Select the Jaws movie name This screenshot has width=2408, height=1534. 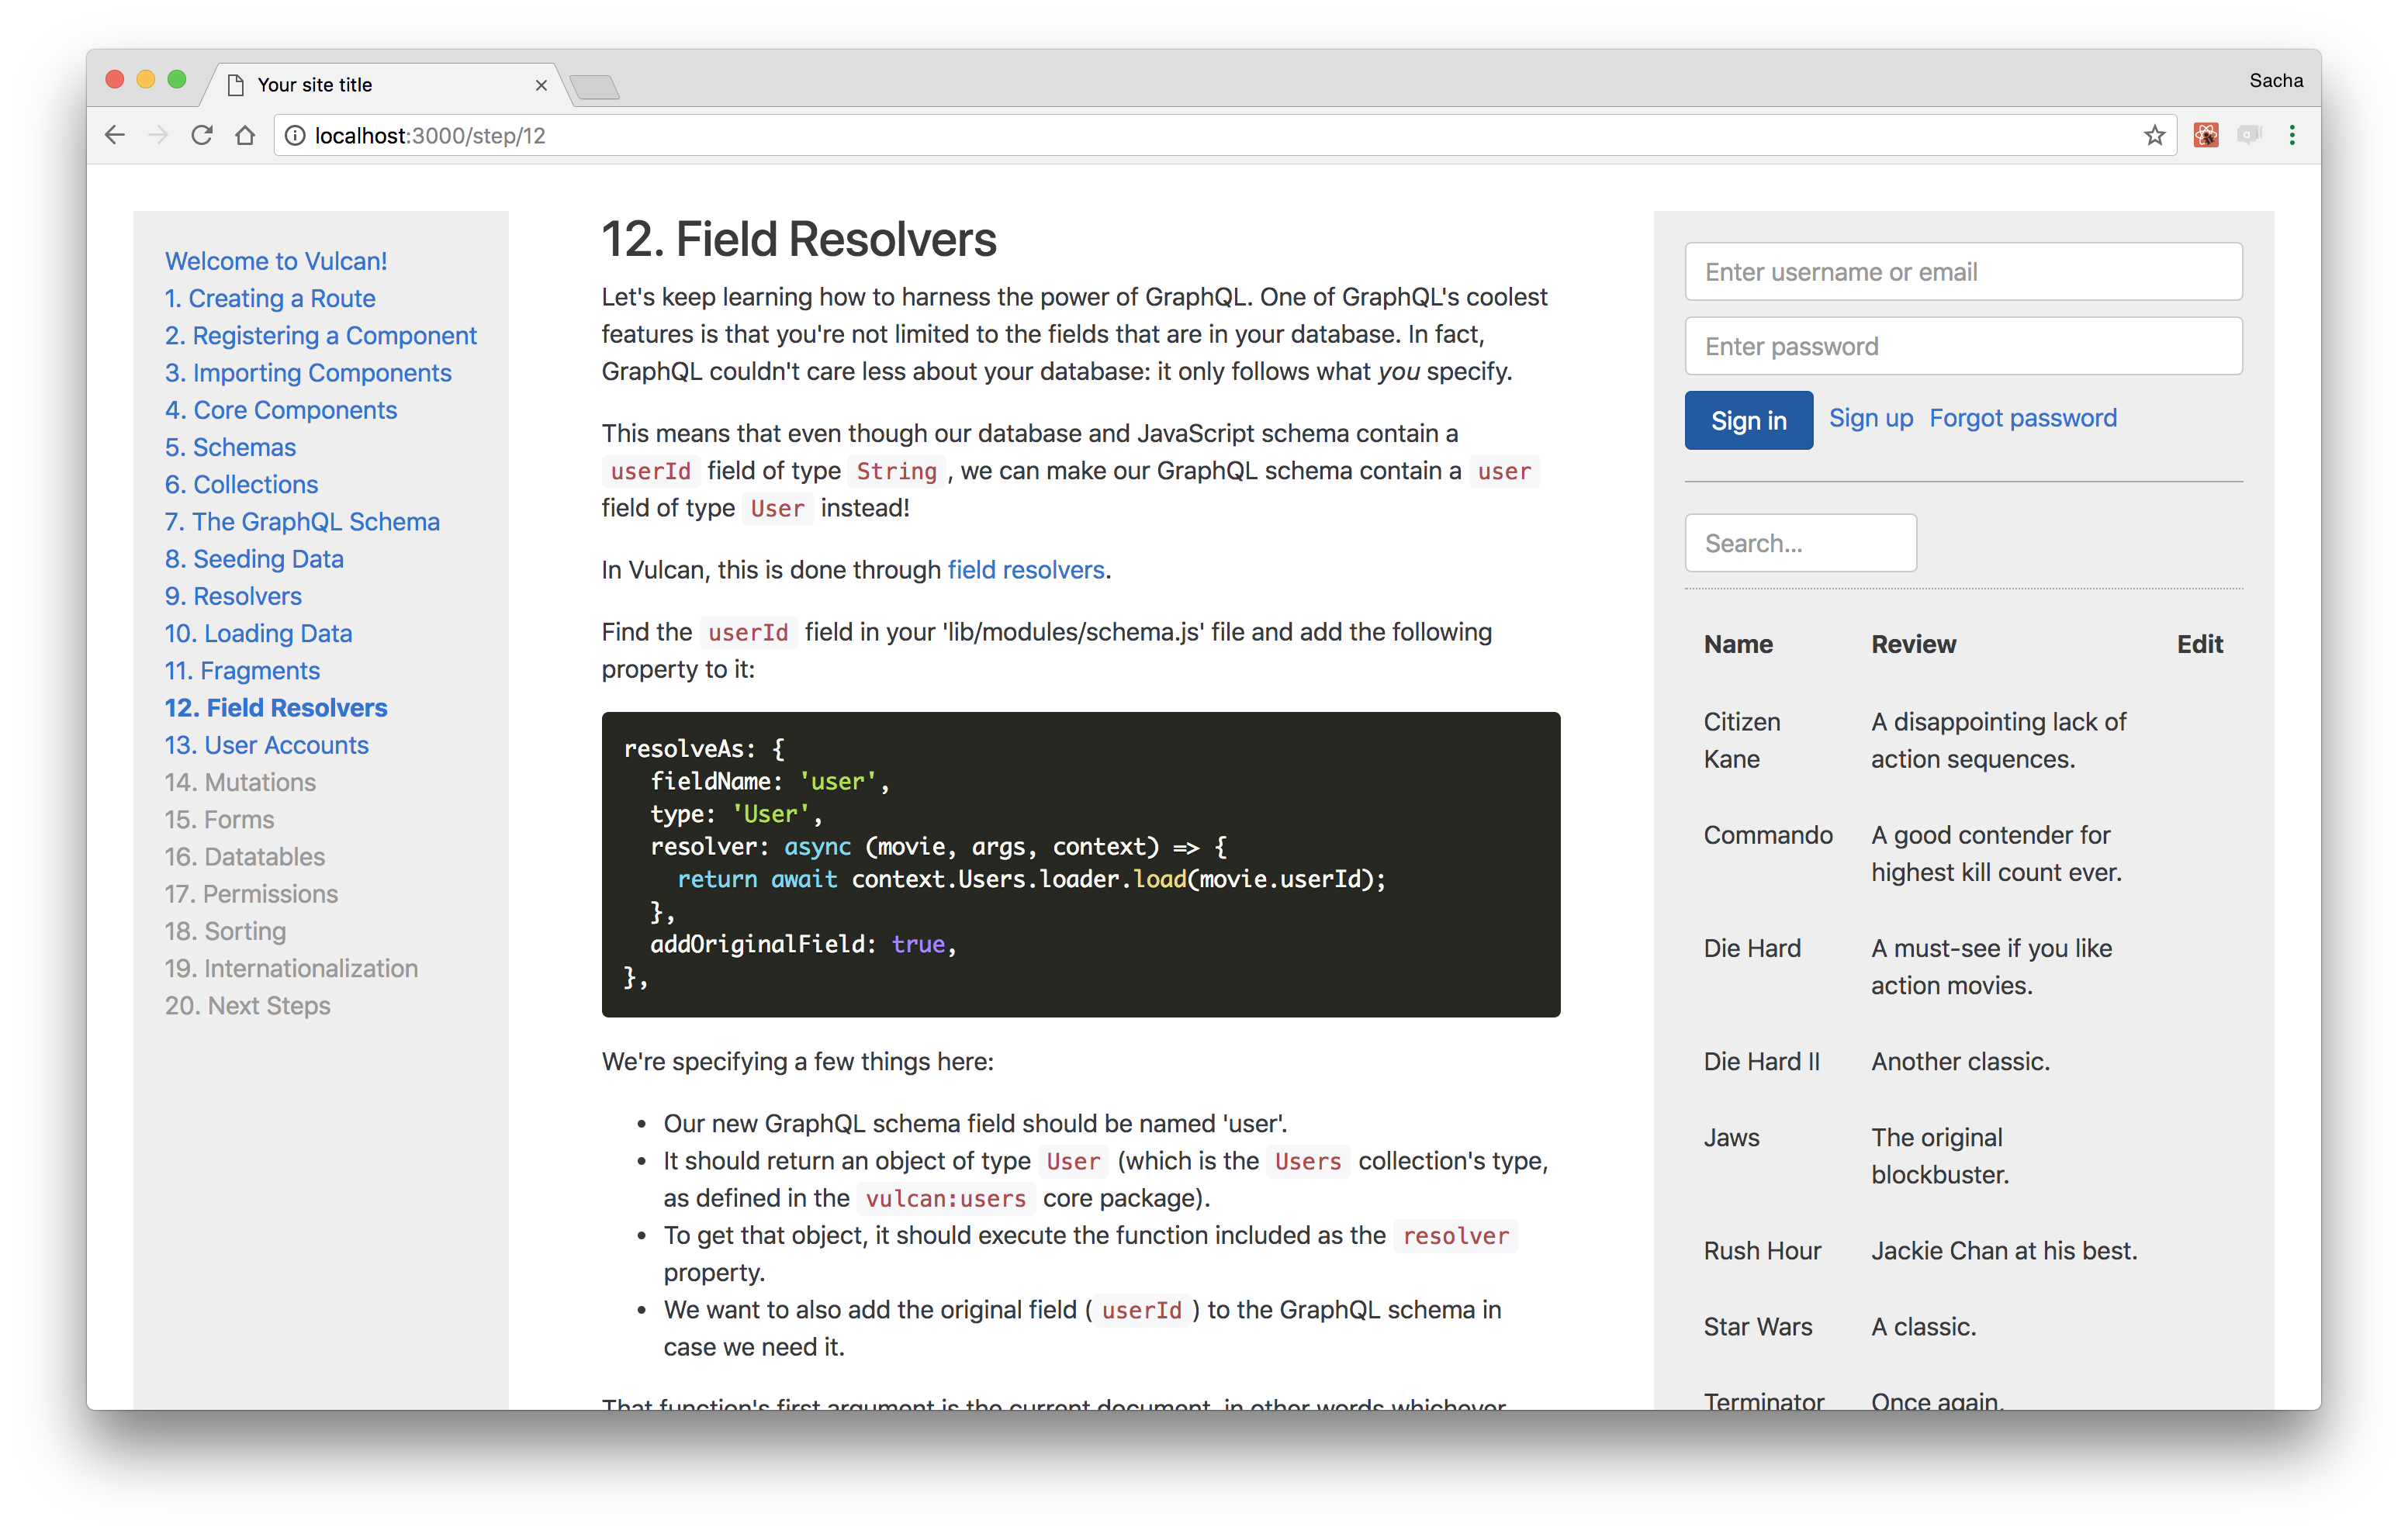click(x=1731, y=1137)
